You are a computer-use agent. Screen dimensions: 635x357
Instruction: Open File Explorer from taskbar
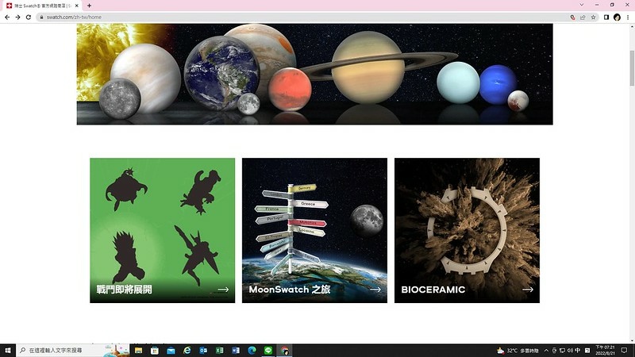pyautogui.click(x=138, y=350)
